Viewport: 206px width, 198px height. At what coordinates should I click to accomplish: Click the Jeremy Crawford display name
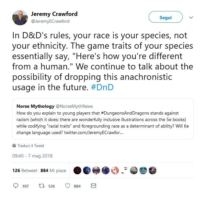coord(54,14)
